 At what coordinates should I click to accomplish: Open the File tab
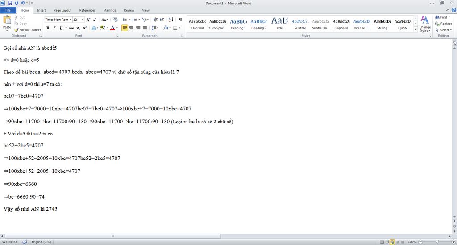8,10
